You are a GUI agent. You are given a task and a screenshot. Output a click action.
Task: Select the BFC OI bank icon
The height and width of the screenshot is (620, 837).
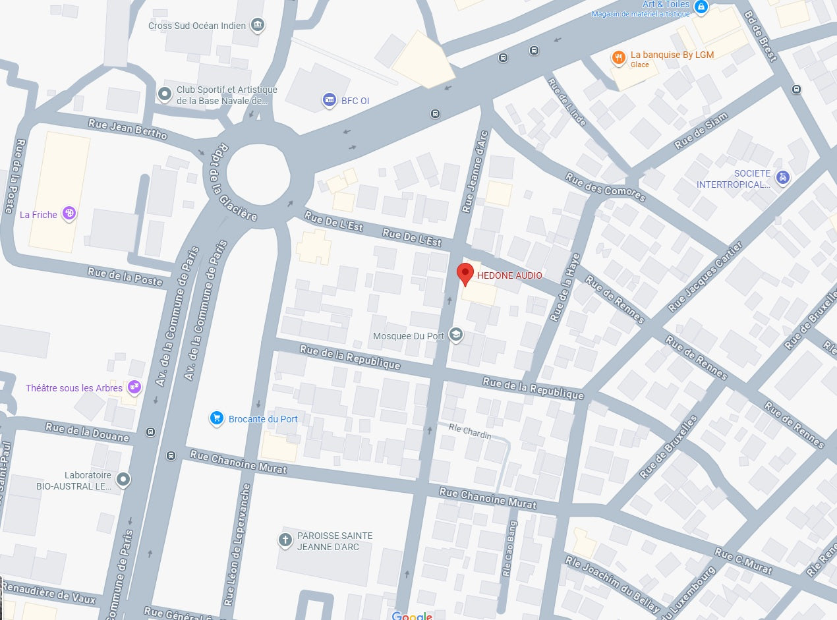(x=329, y=100)
